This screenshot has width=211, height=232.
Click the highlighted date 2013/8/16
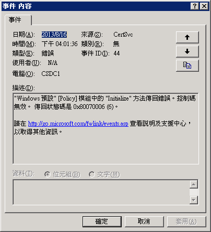(54, 35)
